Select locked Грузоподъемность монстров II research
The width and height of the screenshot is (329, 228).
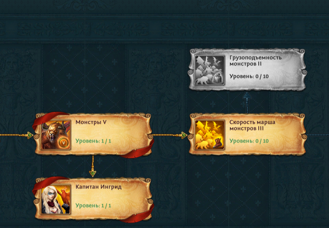tap(248, 70)
